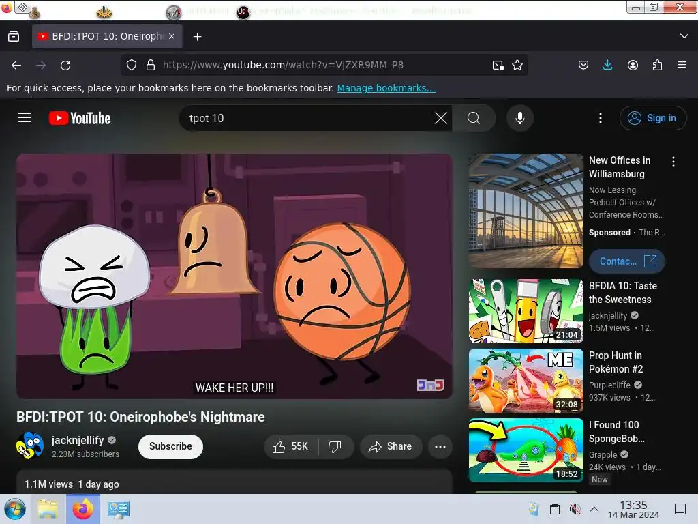Show hidden tray icons chevron
698x524 pixels.
click(x=594, y=509)
